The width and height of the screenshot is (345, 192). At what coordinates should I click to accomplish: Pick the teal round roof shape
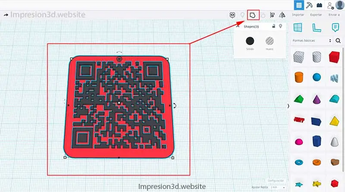click(x=335, y=99)
